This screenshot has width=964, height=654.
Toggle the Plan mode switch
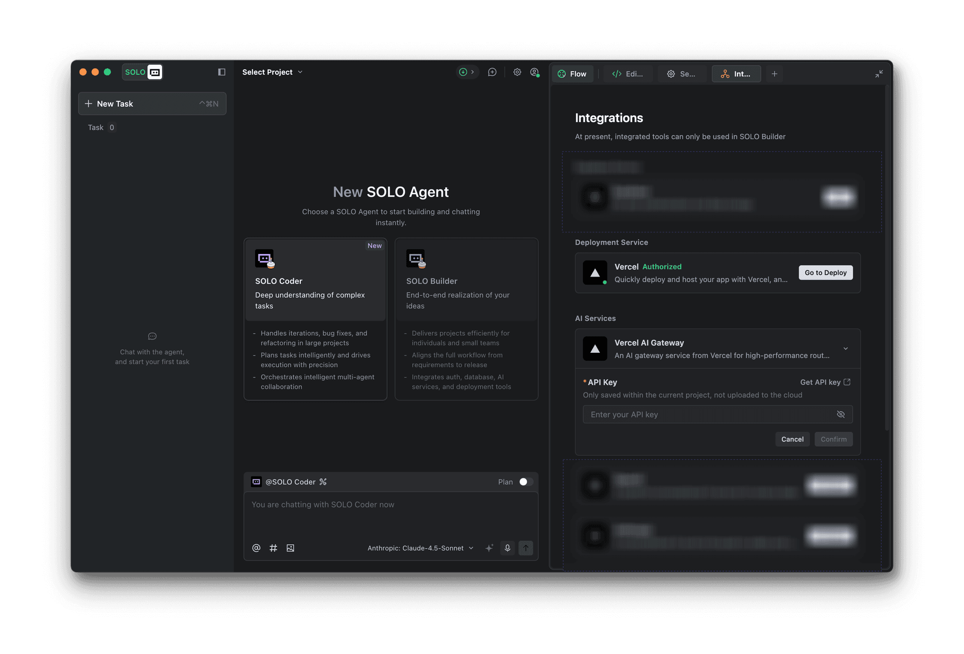point(526,482)
